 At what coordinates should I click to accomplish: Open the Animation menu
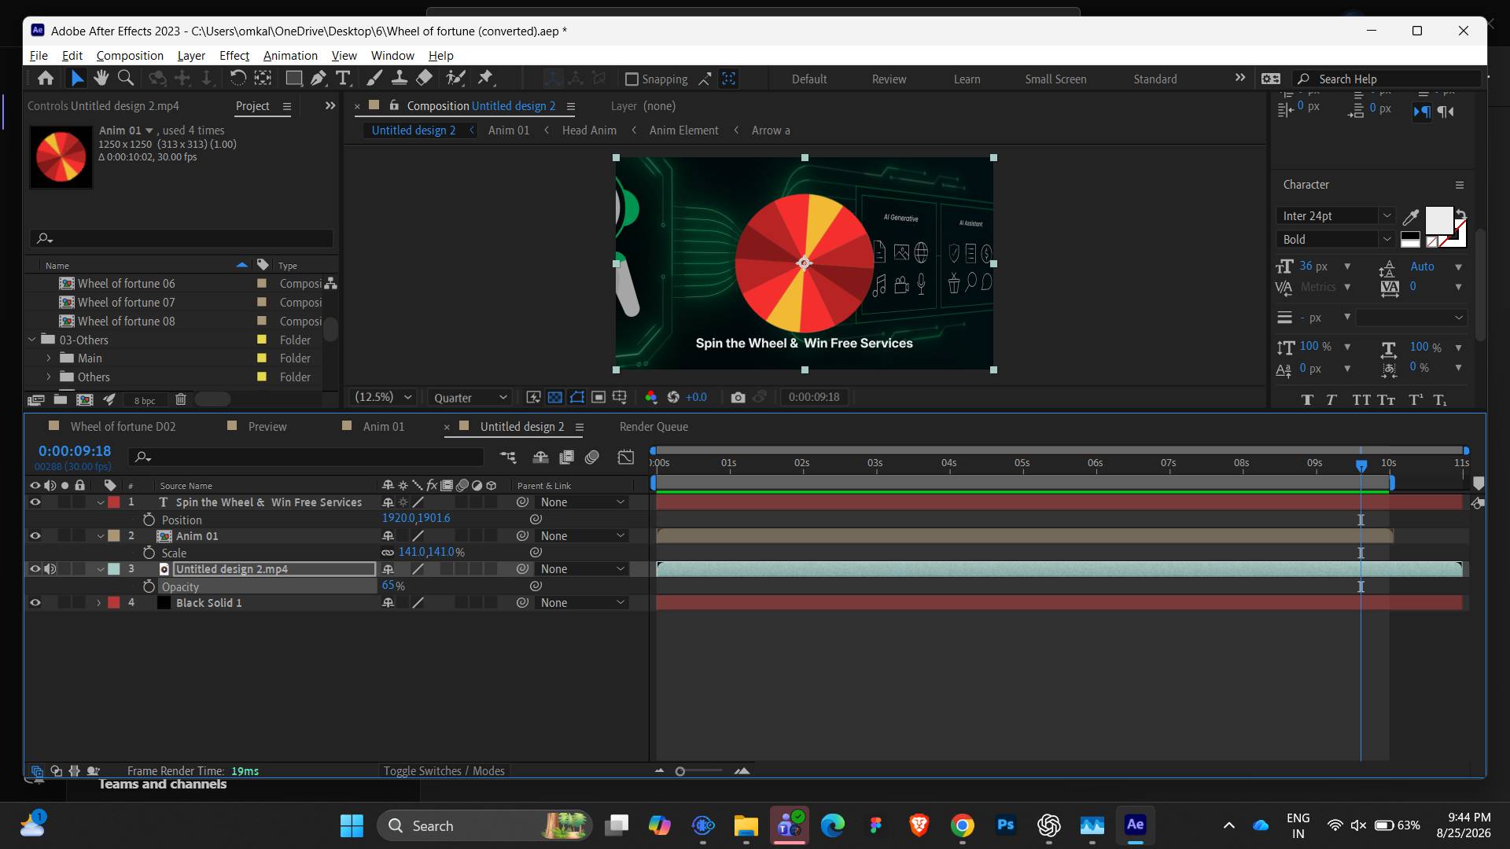pyautogui.click(x=290, y=56)
